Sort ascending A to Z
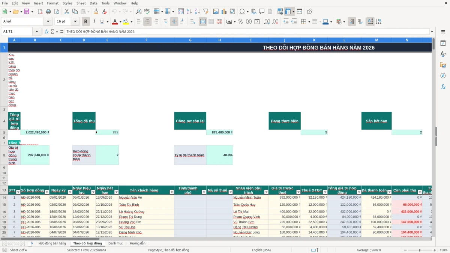450x253 pixels. coord(189,12)
